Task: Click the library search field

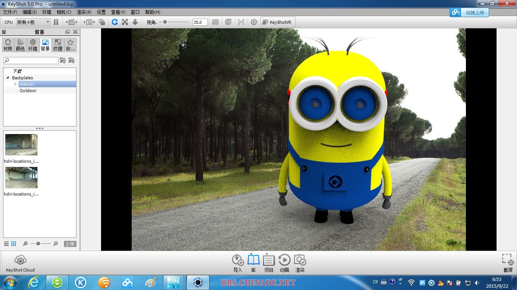Action: click(x=31, y=60)
